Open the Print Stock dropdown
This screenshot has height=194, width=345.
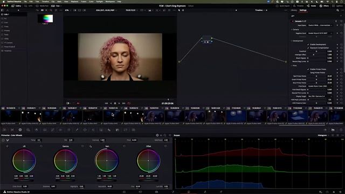pos(320,86)
